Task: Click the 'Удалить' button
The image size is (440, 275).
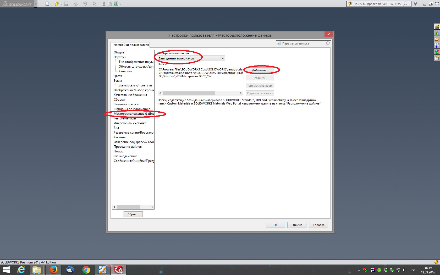Action: coord(260,78)
